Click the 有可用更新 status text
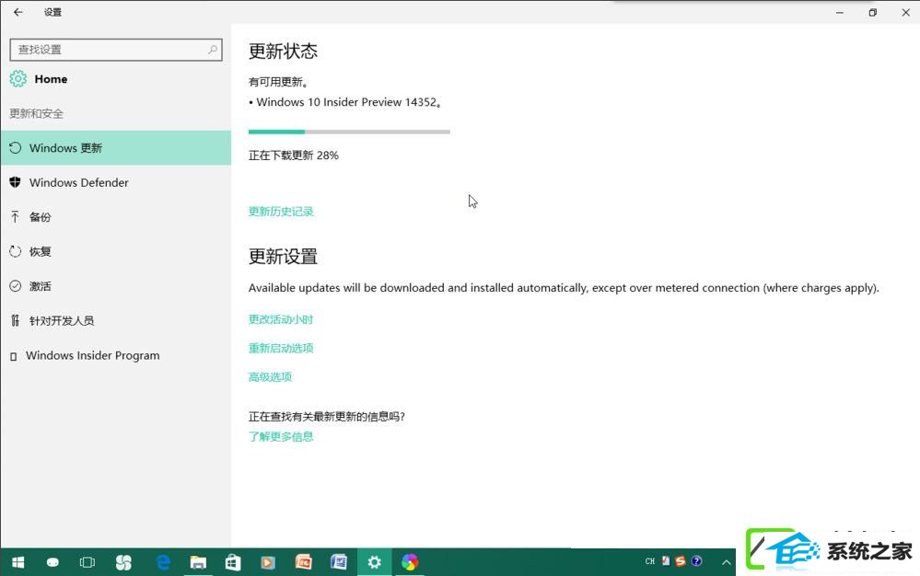Image resolution: width=920 pixels, height=576 pixels. pos(278,82)
